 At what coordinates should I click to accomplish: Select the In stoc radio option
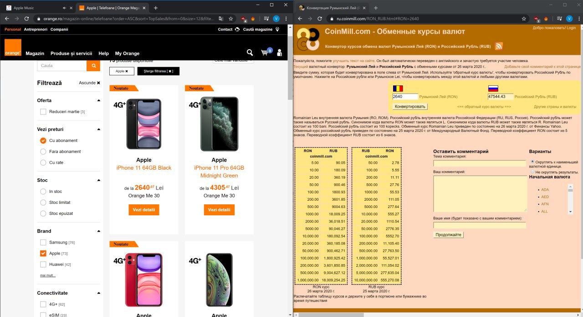(x=43, y=192)
